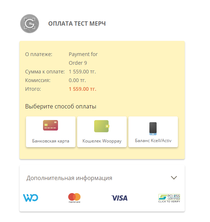This screenshot has height=222, width=210.
Task: Click the VISA logo
Action: [x=119, y=198]
